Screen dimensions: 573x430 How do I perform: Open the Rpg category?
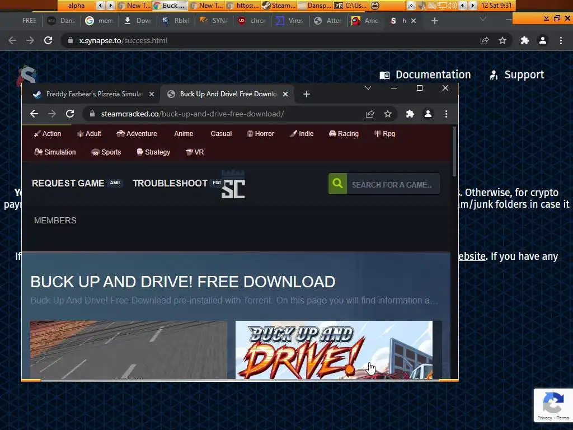click(385, 134)
